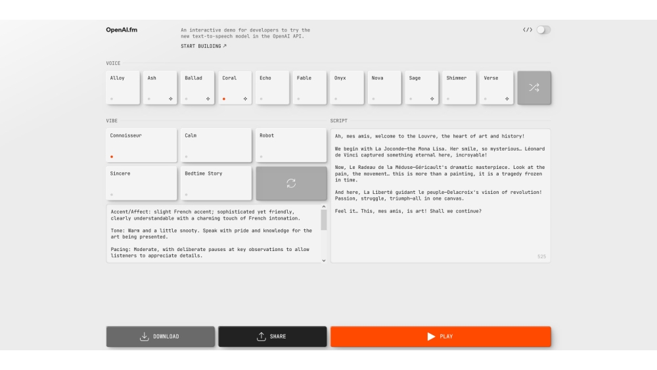Viewport: 657px width, 370px height.
Task: Pick the Connoisseur vibe
Action: click(141, 145)
